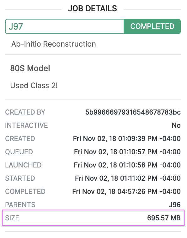Click the STARTED row label
187x238 pixels.
tap(20, 178)
